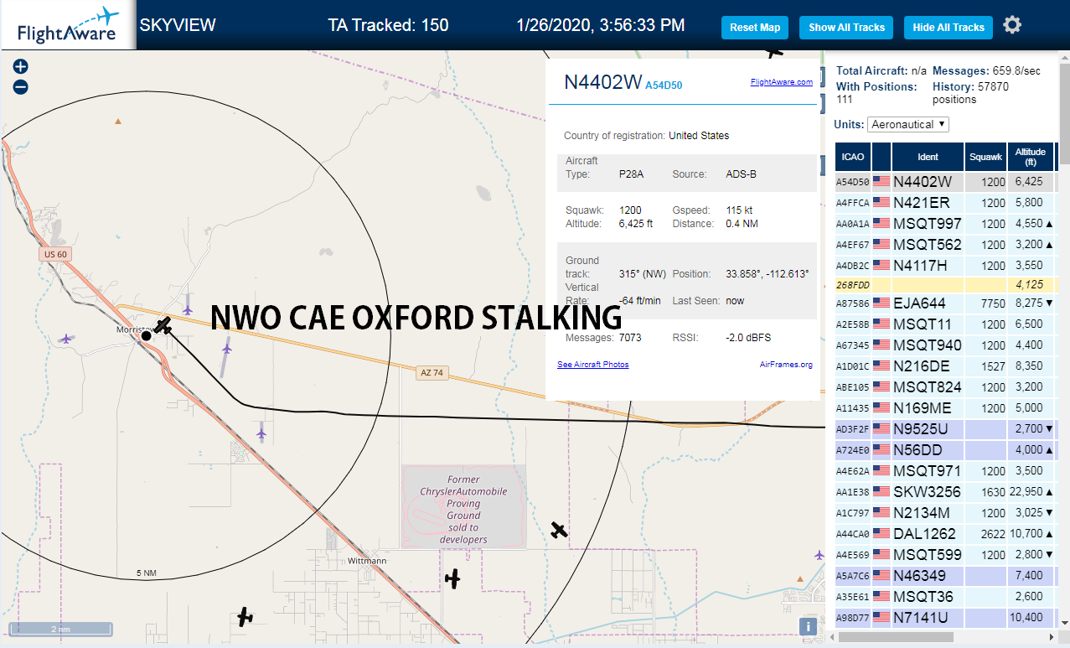Select SKW3256 row in table
The image size is (1070, 648).
[x=945, y=491]
